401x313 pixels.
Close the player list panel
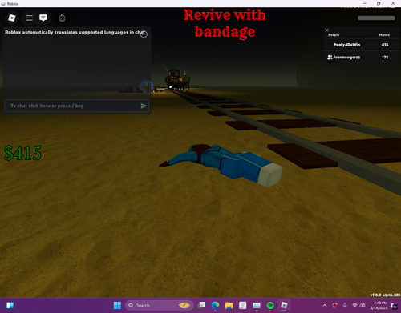coord(327,30)
